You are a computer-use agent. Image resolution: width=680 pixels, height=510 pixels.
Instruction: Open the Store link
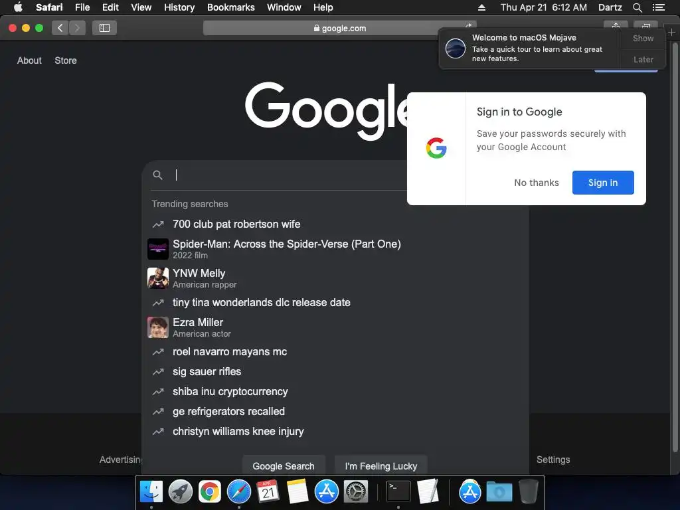(66, 60)
